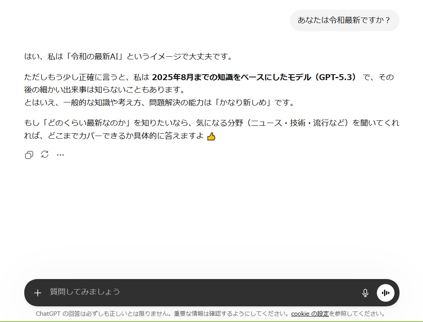Viewport: 423px width, 322px height.
Task: Click the footer disclaimer ChatGPT の回答は必ずしも正しい
Action: point(163,313)
